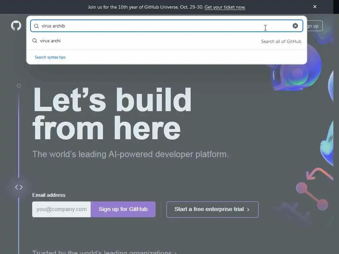
Task: Click the magnifier icon inside the search box
Action: pyautogui.click(x=36, y=26)
